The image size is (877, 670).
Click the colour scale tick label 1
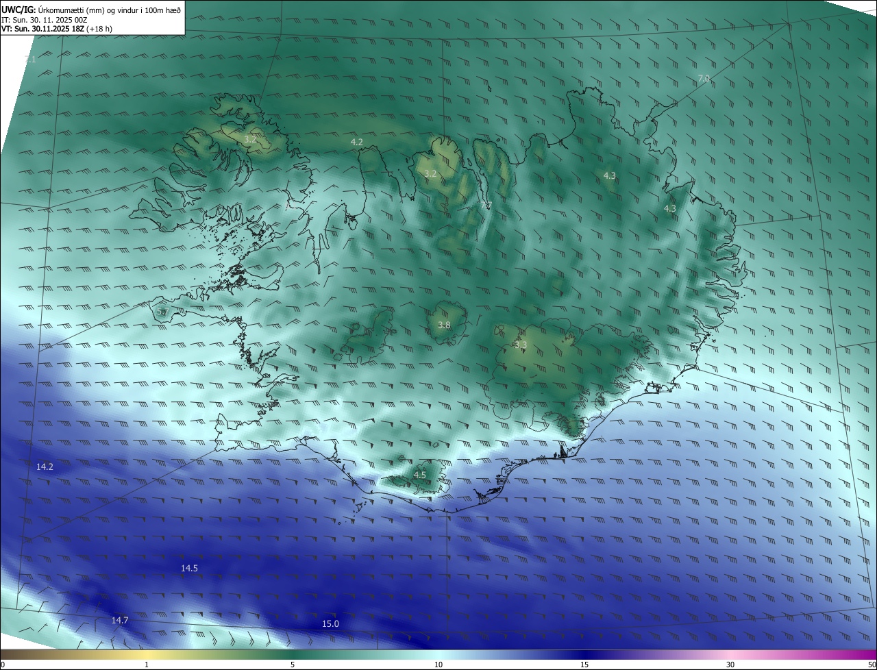point(147,665)
